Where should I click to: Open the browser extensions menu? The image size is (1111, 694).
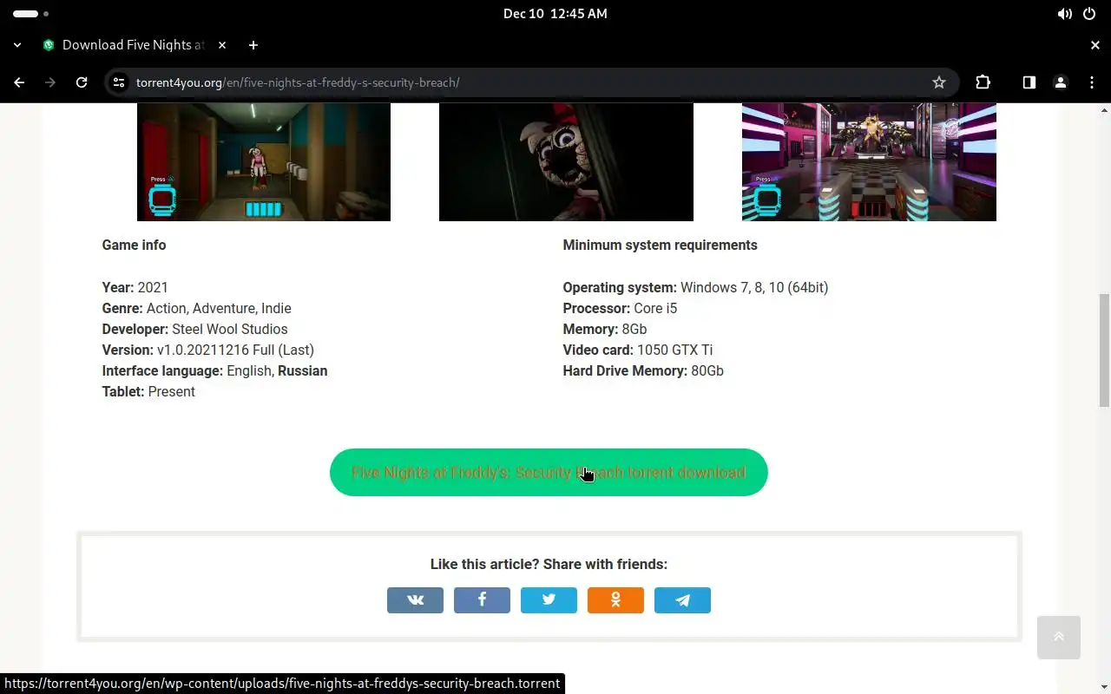point(983,82)
